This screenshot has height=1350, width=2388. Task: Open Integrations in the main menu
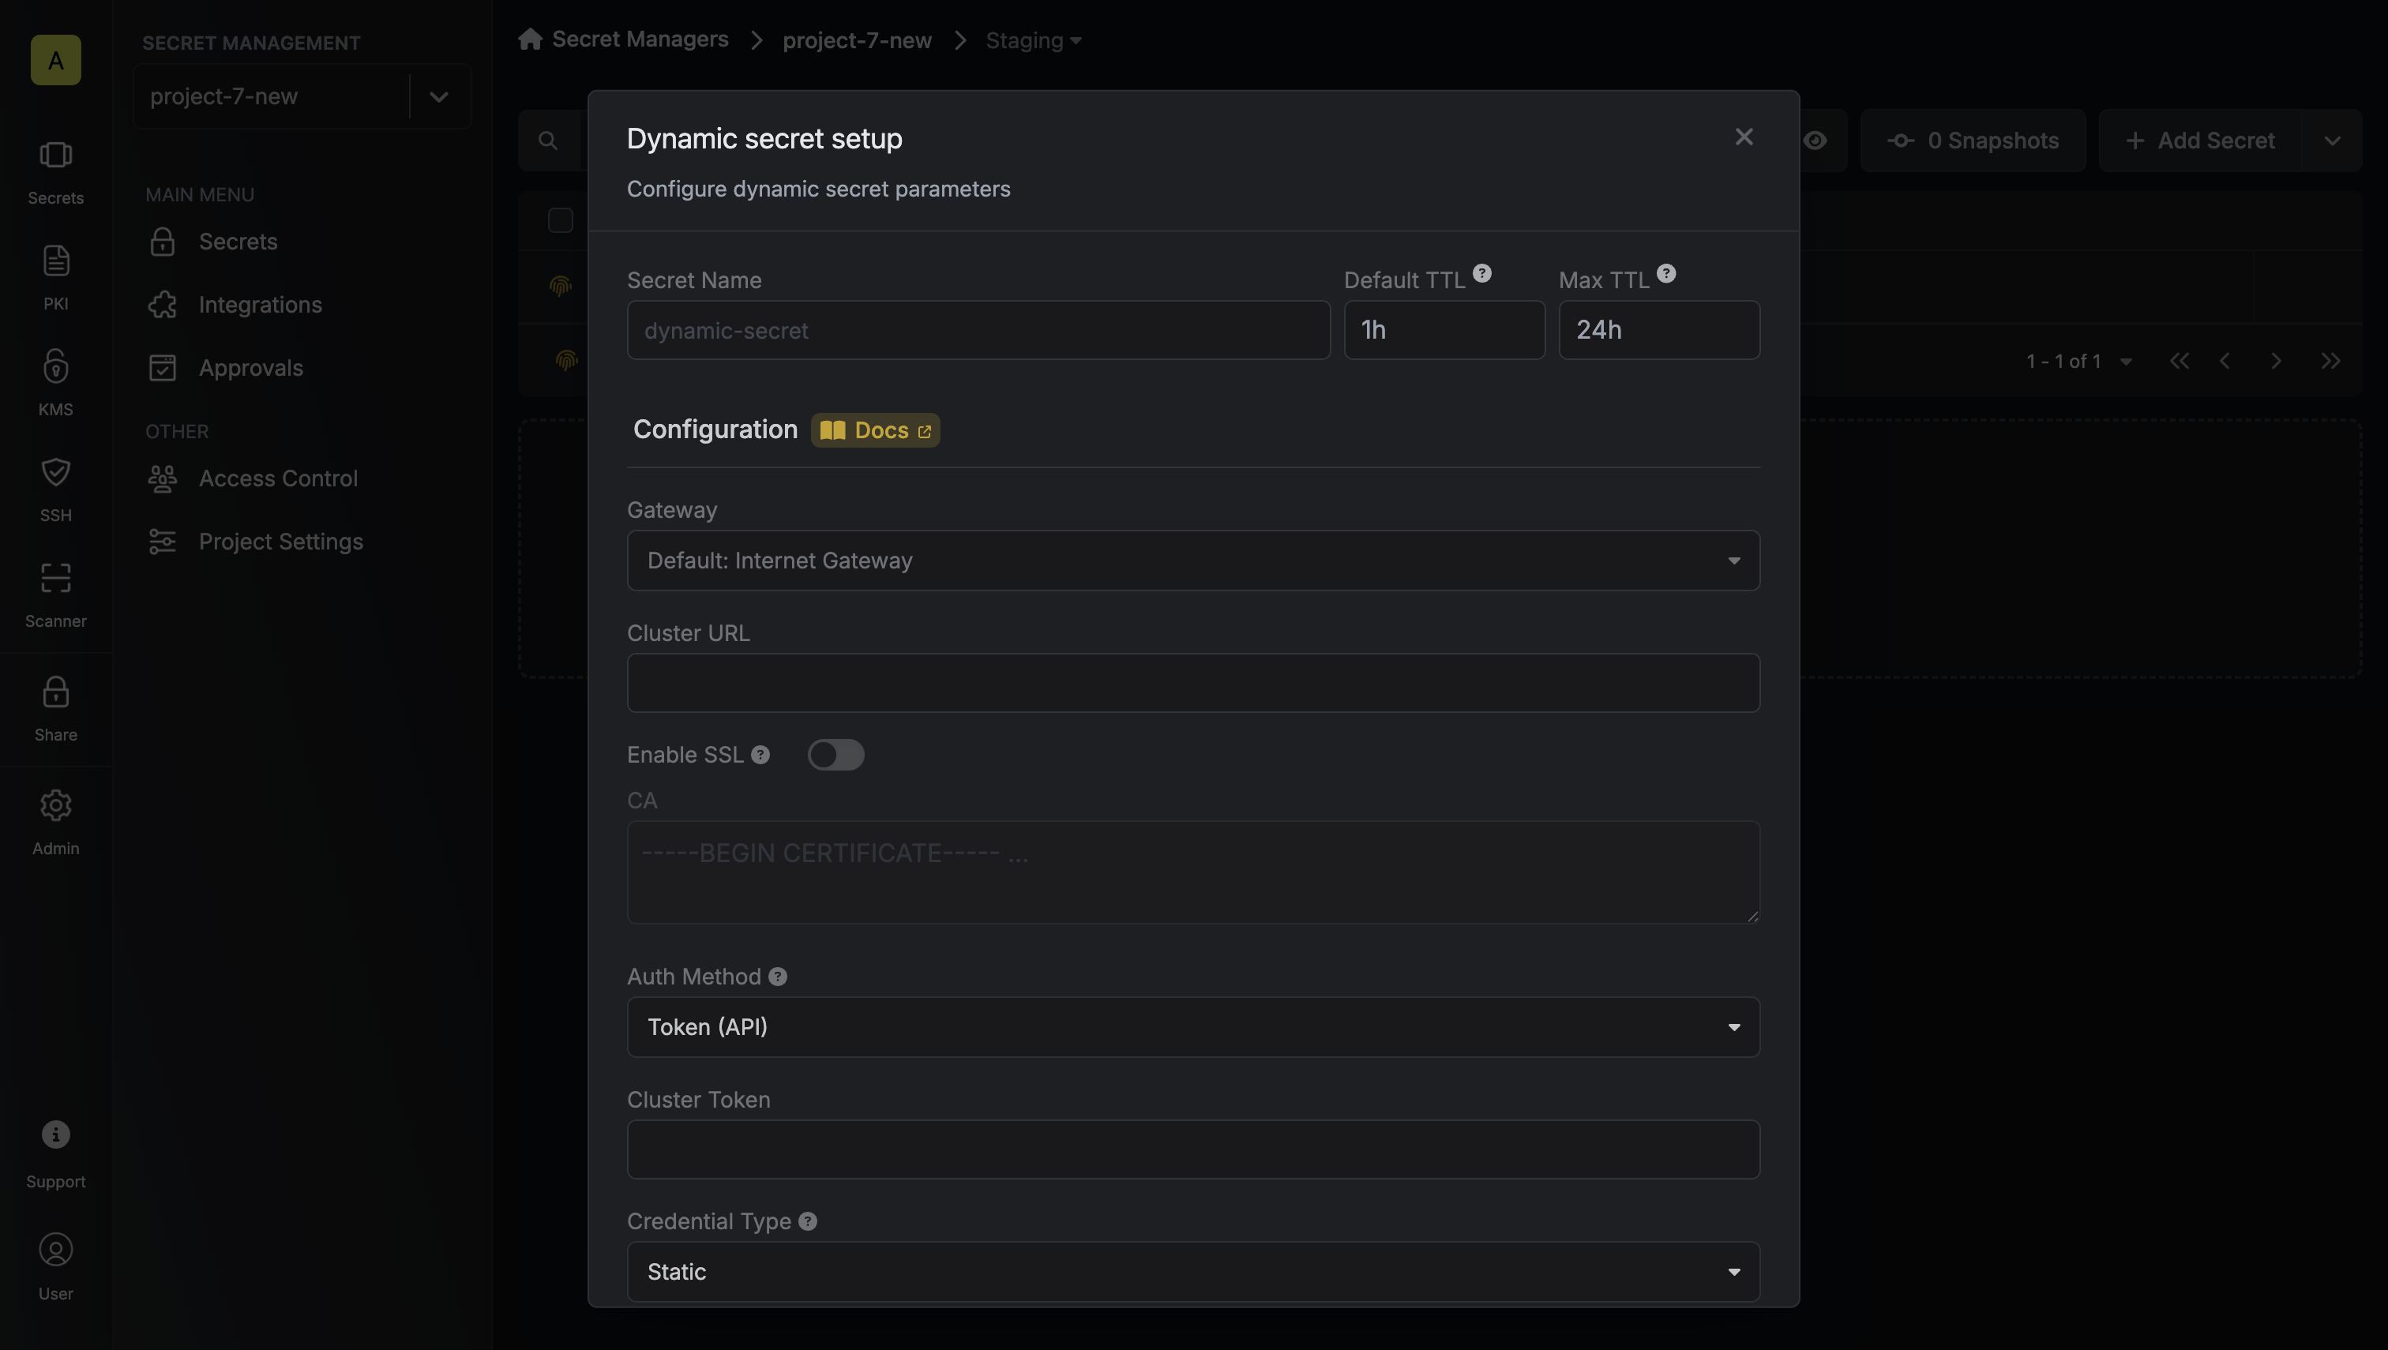(260, 305)
